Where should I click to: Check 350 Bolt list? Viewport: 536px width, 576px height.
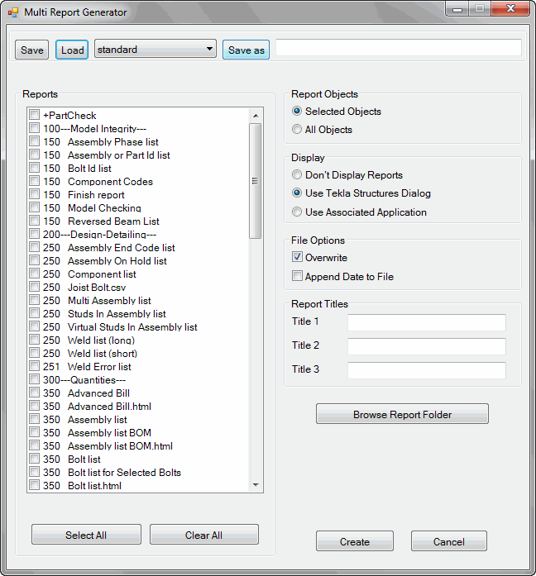[x=34, y=459]
